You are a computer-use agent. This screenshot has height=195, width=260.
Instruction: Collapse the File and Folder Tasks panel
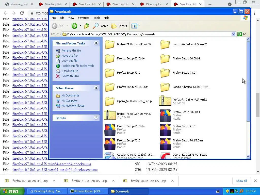coord(96,43)
